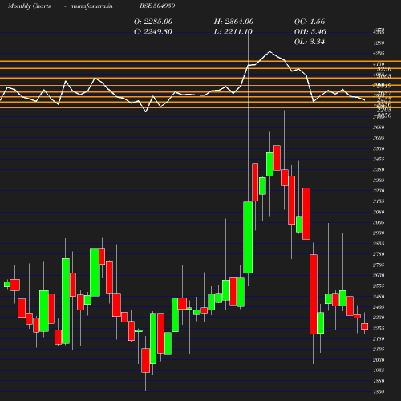Click the 2330 price axis label
Screen dimensions: 401x401
coord(379,318)
